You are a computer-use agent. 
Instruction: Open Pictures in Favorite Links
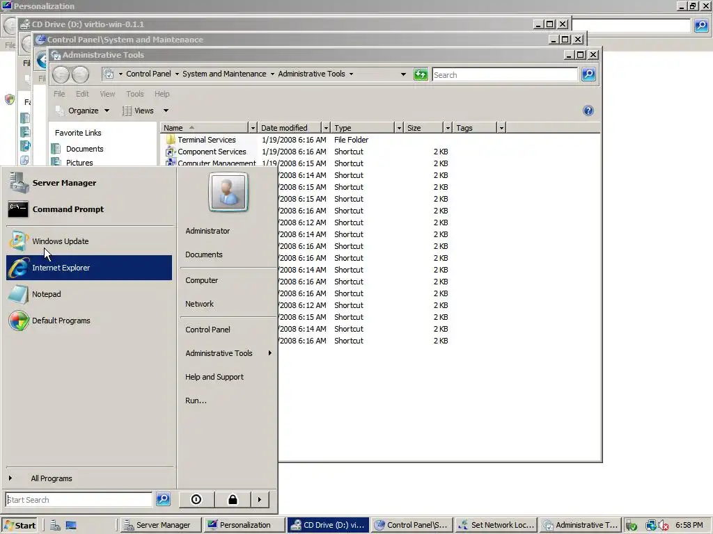tap(79, 163)
